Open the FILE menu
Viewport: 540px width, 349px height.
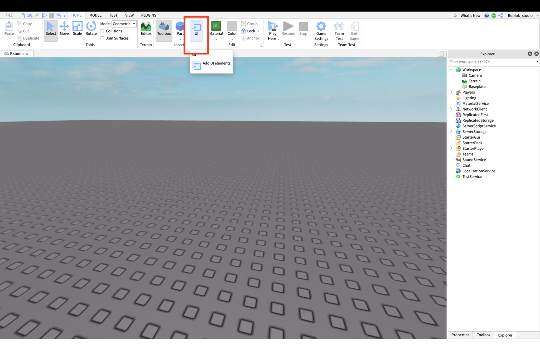(x=9, y=15)
